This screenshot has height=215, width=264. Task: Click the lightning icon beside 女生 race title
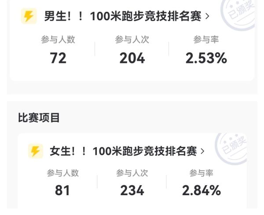click(35, 151)
